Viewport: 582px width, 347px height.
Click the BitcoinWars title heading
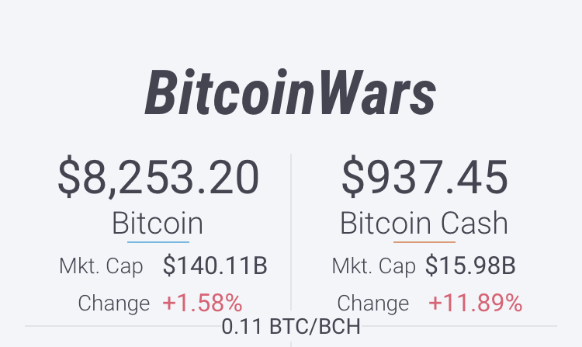point(290,93)
